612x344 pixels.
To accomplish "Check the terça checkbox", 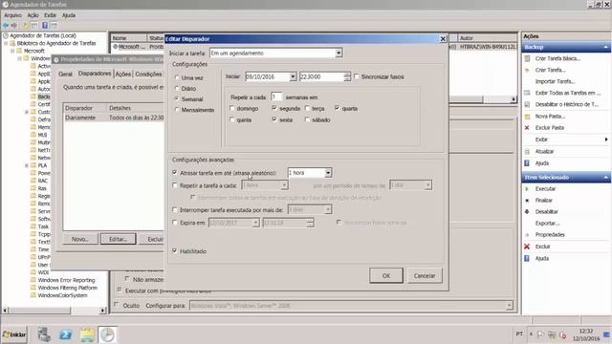I will tap(307, 108).
